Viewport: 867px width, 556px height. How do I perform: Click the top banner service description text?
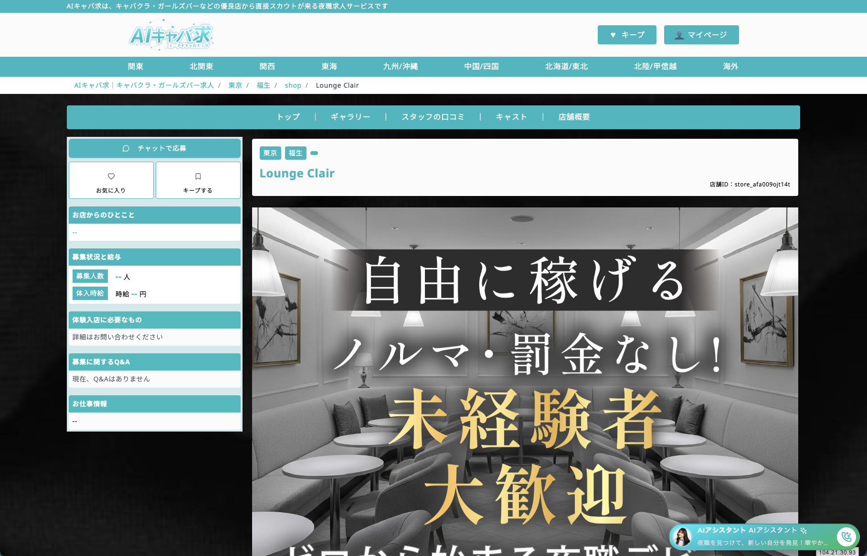tap(227, 6)
